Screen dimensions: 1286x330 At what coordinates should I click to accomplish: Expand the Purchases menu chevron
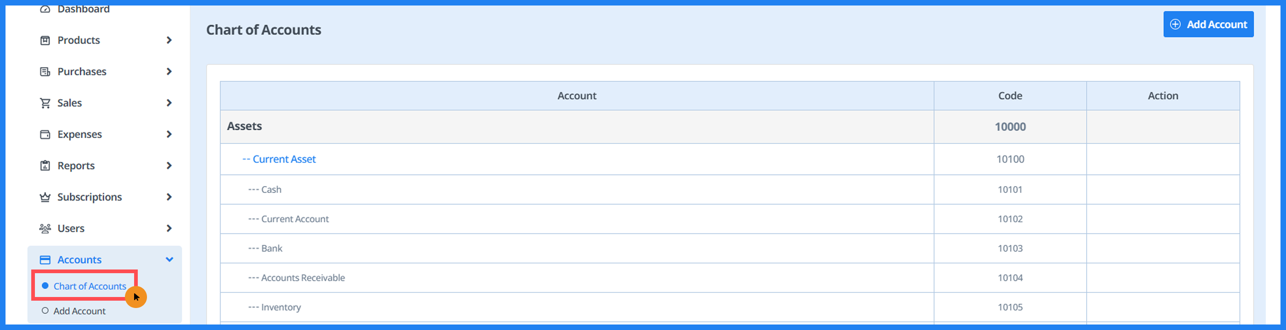tap(169, 72)
